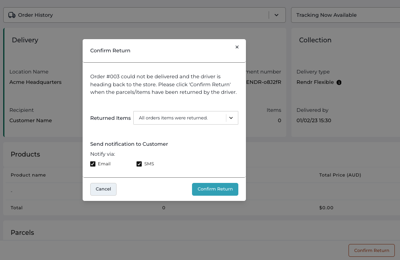The image size is (400, 260).
Task: Click the Recipient field label
Action: point(22,110)
